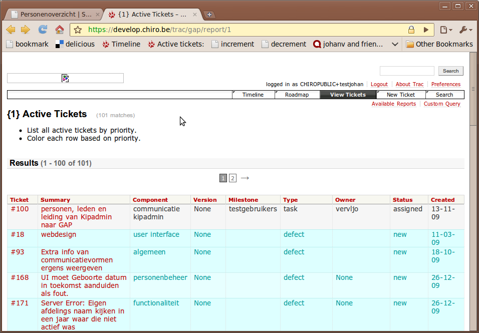Open the wrench settings menu
Screen dimensions: 479x333
pyautogui.click(x=466, y=30)
